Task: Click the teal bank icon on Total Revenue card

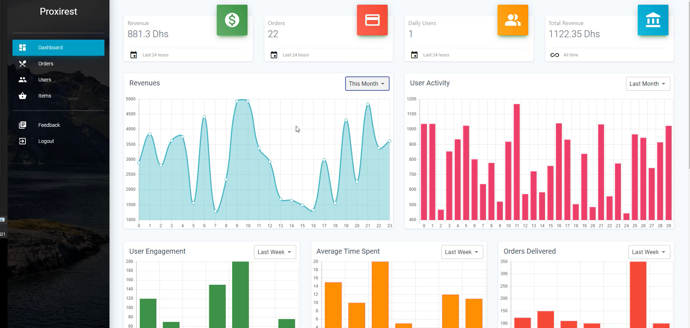Action: point(653,20)
